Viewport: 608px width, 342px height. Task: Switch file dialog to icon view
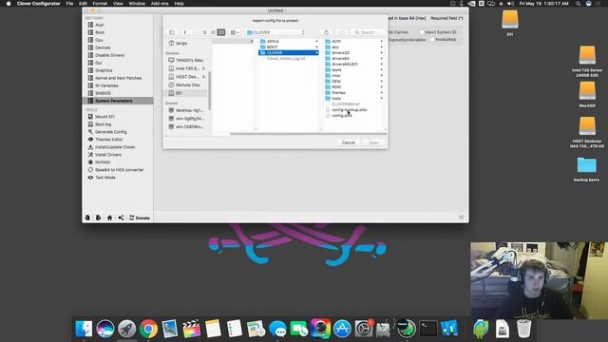205,32
